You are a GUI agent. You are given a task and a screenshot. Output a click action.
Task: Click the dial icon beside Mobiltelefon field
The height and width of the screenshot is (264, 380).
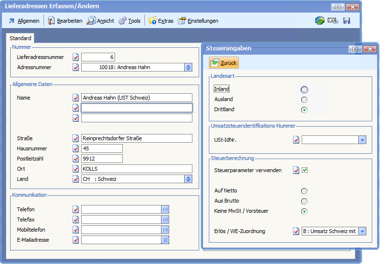[165, 230]
